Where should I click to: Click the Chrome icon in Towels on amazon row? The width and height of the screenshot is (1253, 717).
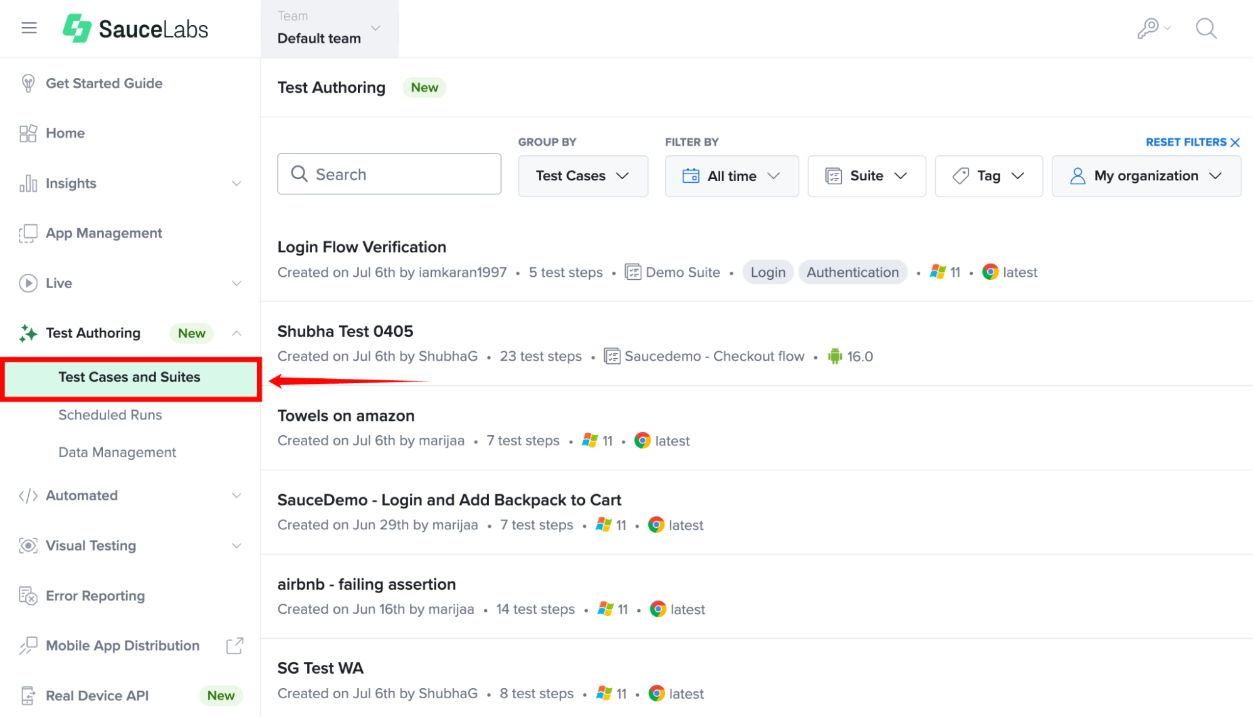click(642, 441)
